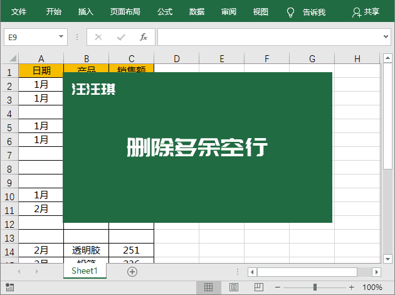Select column A header

tap(41, 58)
